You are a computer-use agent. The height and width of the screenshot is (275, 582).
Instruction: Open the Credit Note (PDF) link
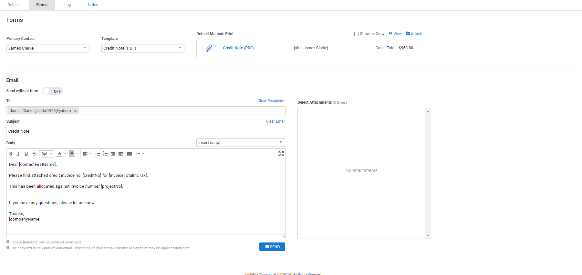238,48
